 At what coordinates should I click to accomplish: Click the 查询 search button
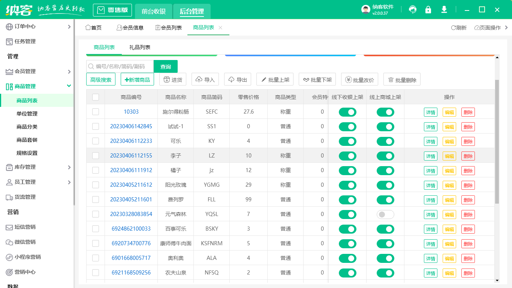[165, 66]
